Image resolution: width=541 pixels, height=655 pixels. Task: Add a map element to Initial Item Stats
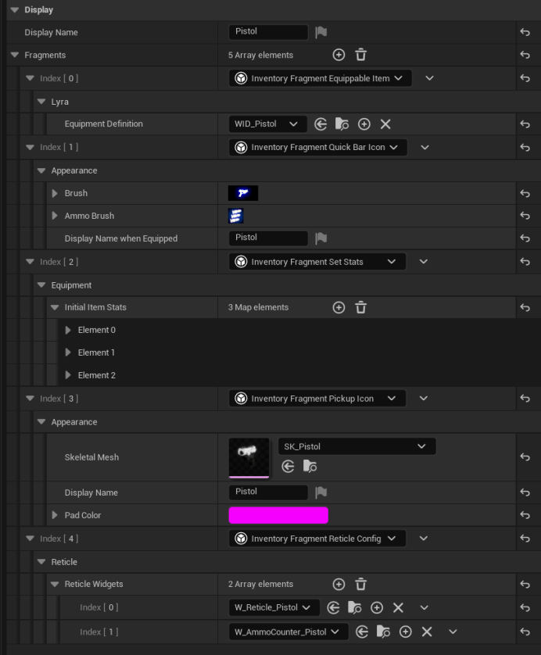(339, 308)
